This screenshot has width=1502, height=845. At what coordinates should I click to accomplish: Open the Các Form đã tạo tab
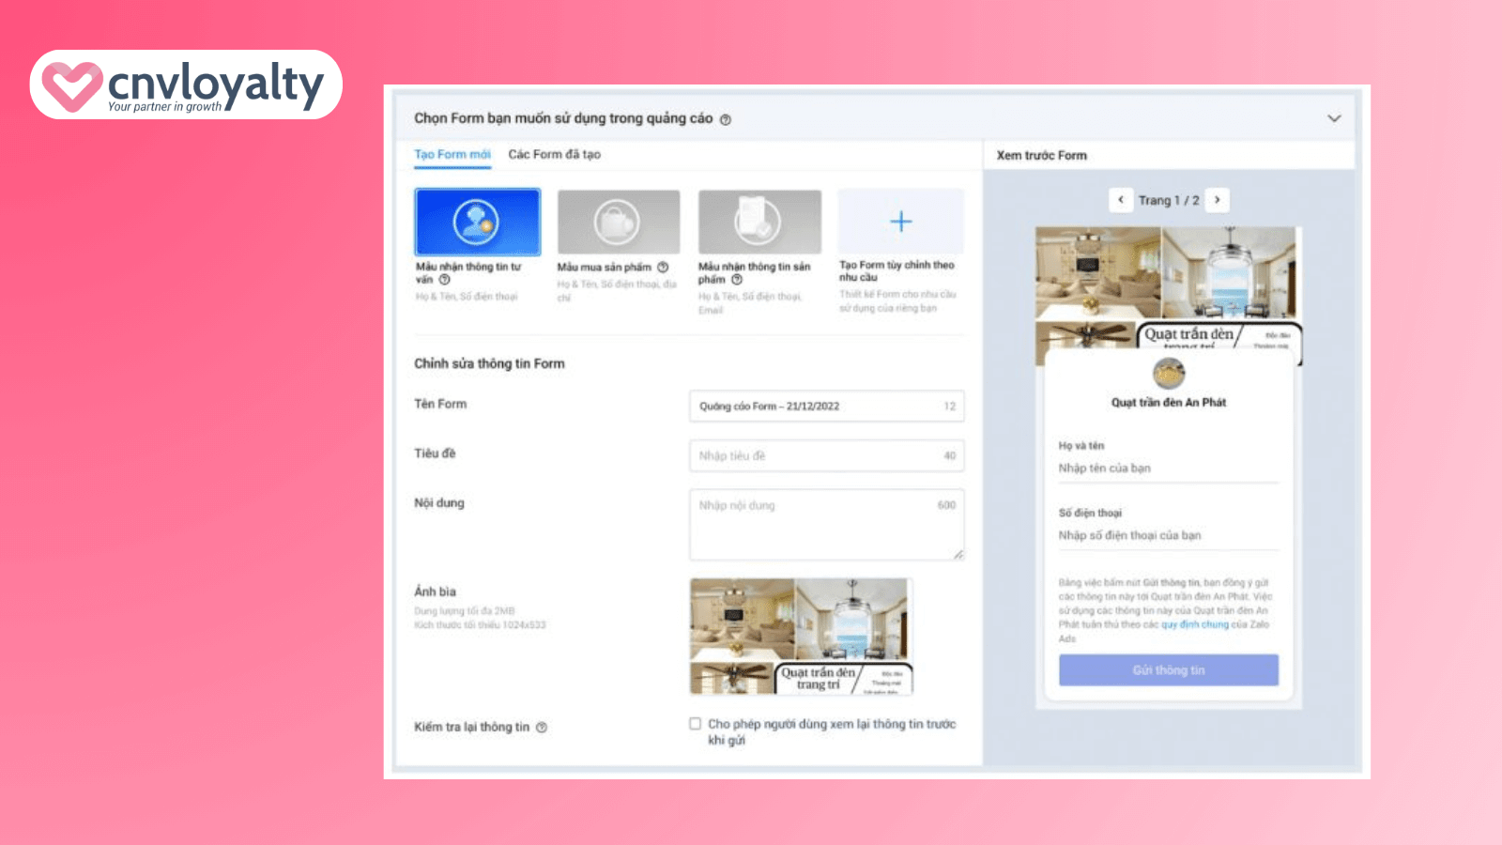pyautogui.click(x=554, y=155)
